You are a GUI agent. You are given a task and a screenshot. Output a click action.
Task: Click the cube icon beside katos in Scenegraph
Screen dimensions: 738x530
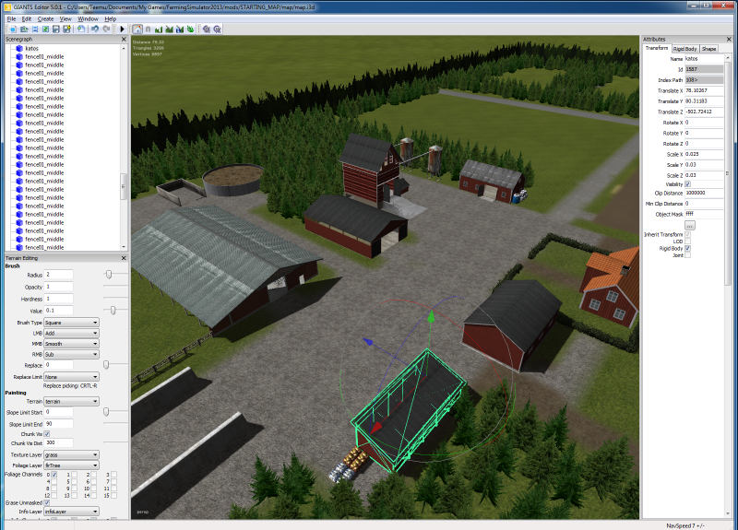[x=19, y=49]
